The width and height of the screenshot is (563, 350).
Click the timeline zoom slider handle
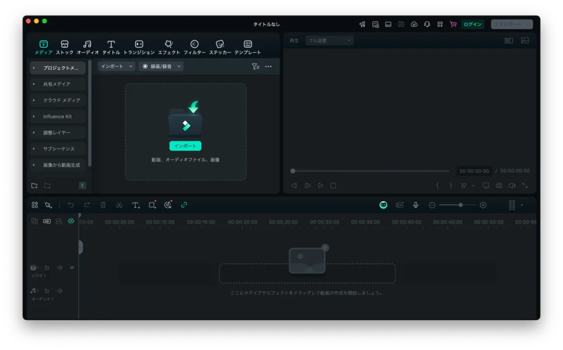(x=460, y=205)
